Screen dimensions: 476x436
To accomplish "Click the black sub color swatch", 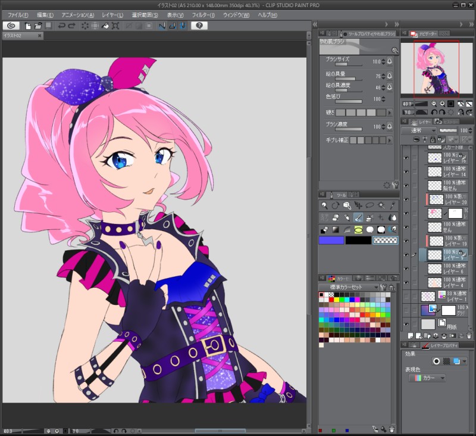I will coord(358,240).
